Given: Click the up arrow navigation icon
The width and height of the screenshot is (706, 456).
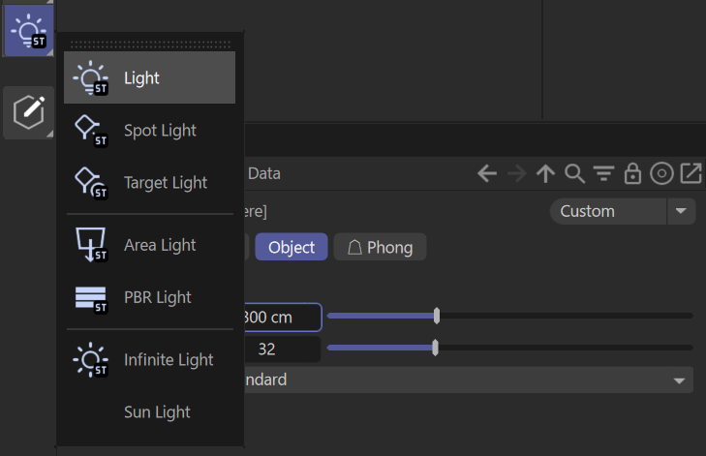Looking at the screenshot, I should [x=545, y=174].
